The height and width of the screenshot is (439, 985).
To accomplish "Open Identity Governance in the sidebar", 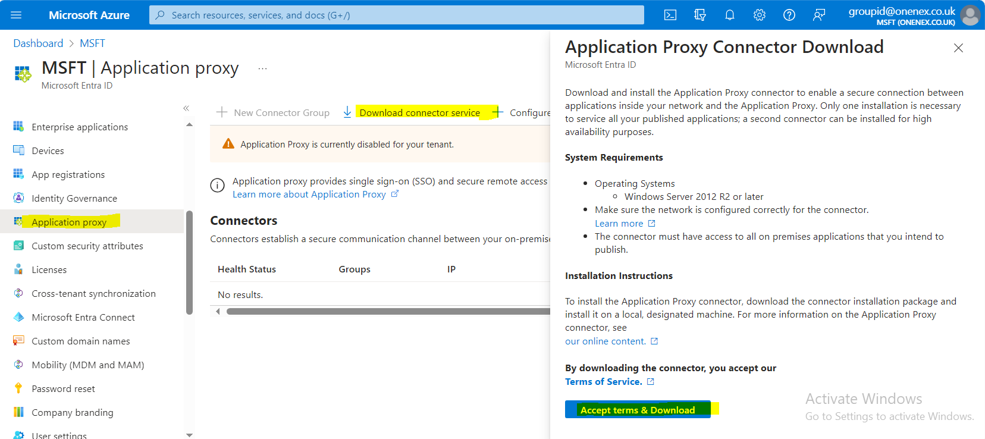I will coord(74,198).
